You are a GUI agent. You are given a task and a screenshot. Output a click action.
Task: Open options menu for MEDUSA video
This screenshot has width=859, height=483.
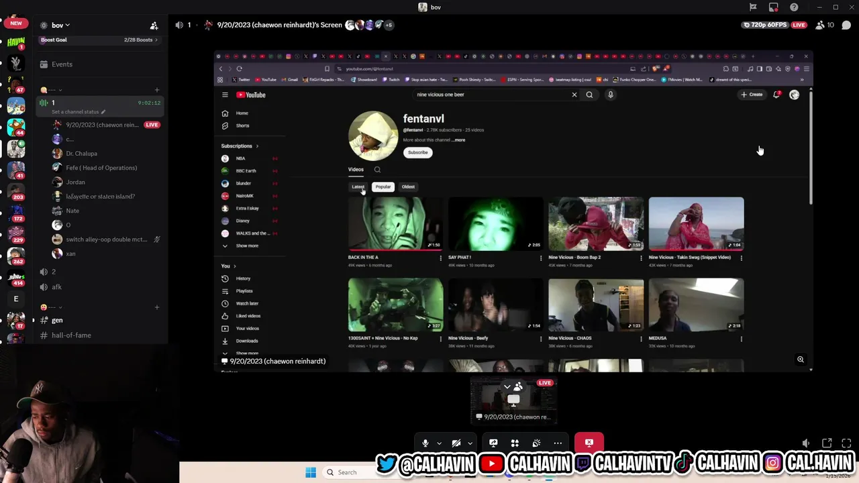tap(741, 339)
